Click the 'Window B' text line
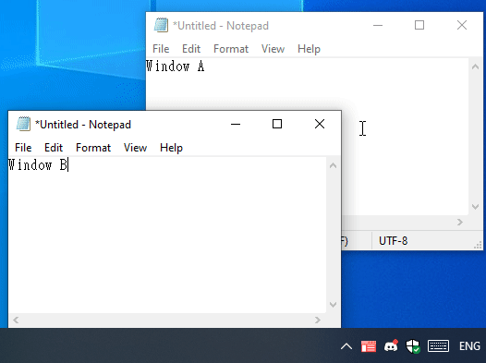The height and width of the screenshot is (363, 486). pos(38,164)
